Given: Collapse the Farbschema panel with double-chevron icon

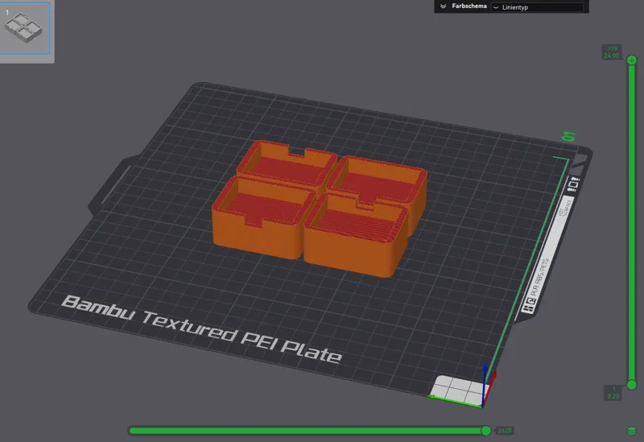Looking at the screenshot, I should pos(444,6).
